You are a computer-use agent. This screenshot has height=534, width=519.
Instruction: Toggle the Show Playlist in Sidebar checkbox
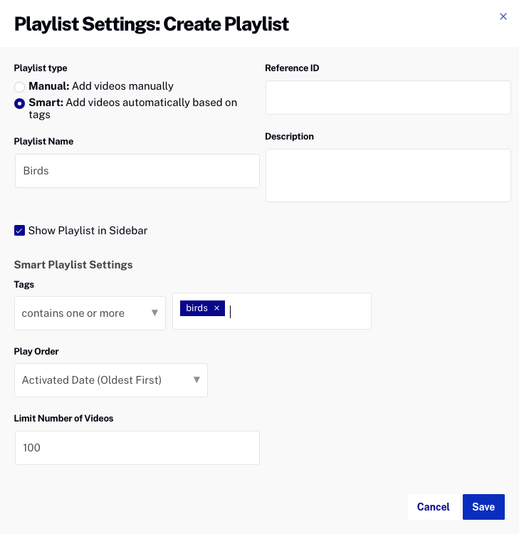click(19, 231)
